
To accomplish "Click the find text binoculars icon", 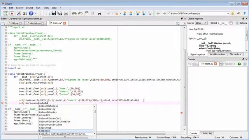I will [74, 13].
